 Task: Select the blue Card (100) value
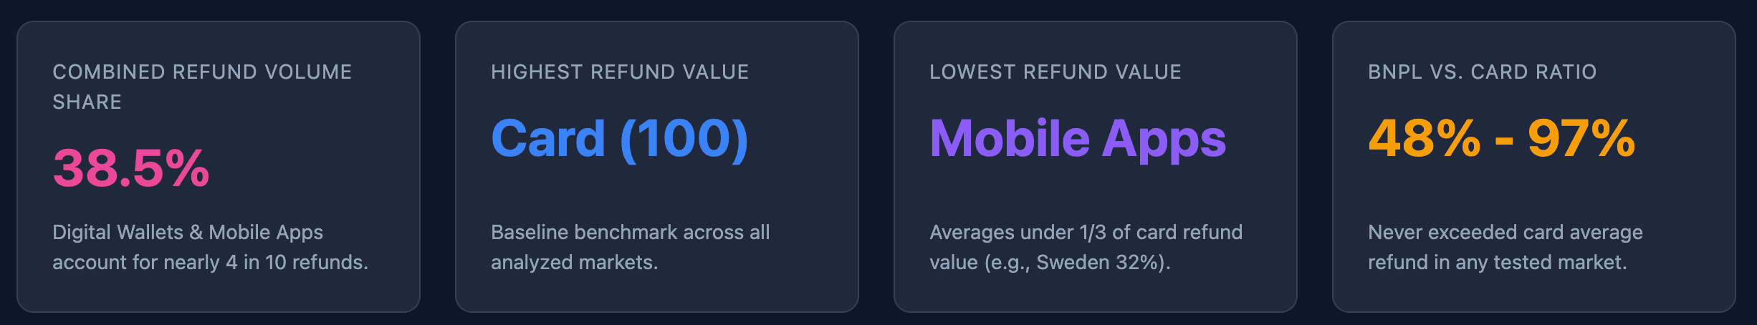(x=620, y=138)
